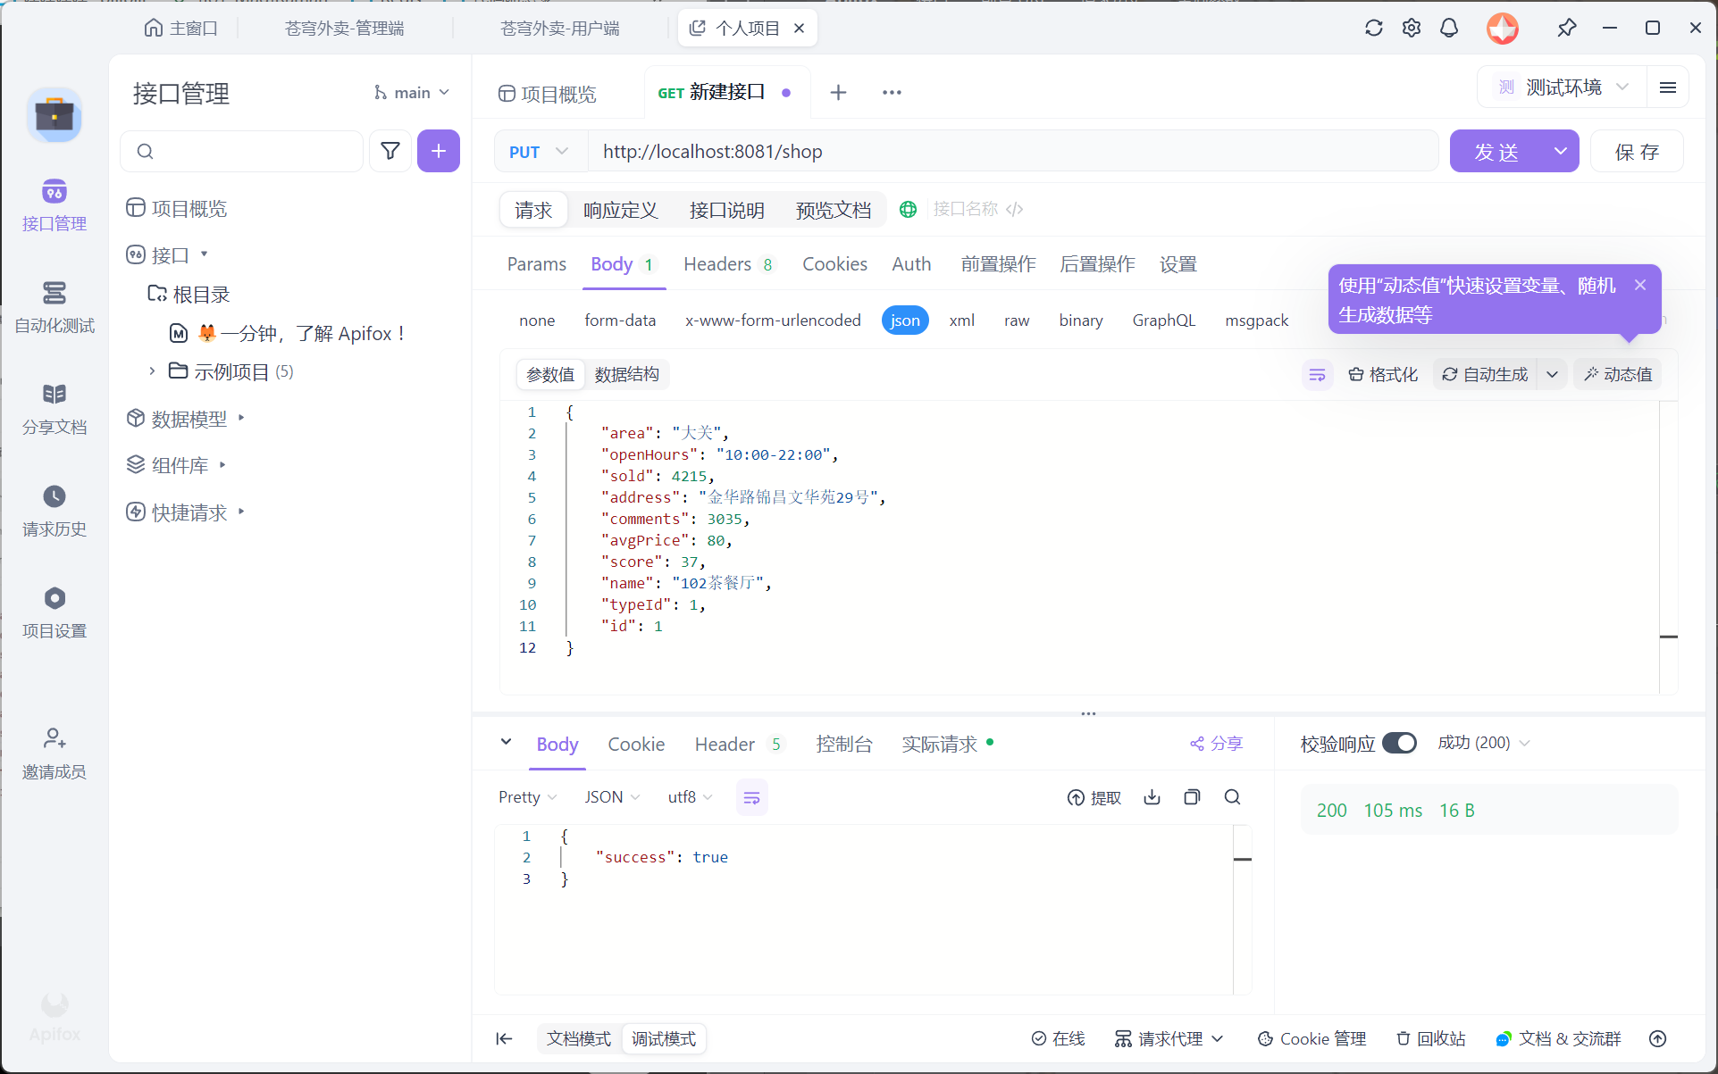Select the raw body type

click(x=1016, y=321)
